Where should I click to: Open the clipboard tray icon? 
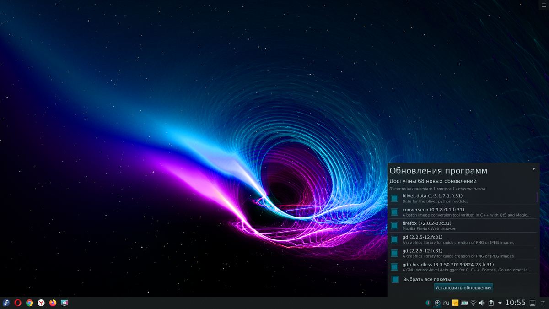click(491, 303)
